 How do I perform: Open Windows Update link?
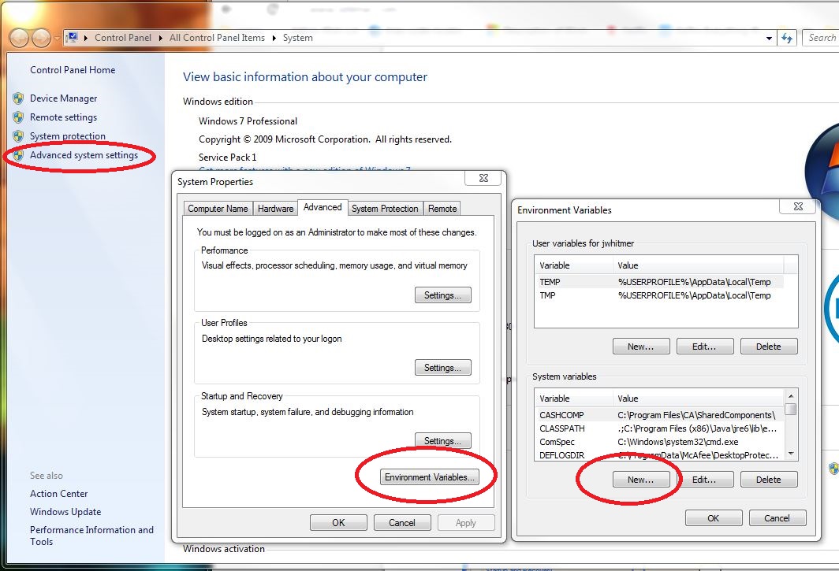click(65, 512)
